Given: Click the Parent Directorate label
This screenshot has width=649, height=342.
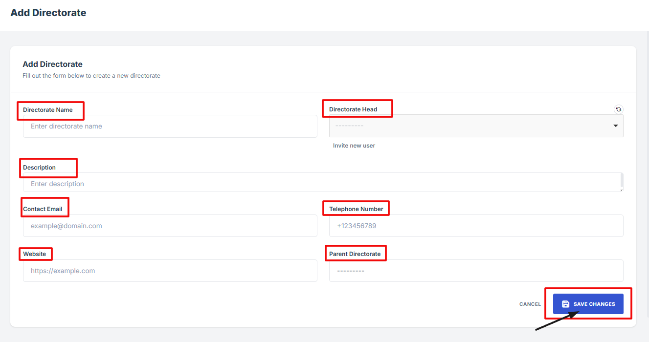Looking at the screenshot, I should pos(355,254).
